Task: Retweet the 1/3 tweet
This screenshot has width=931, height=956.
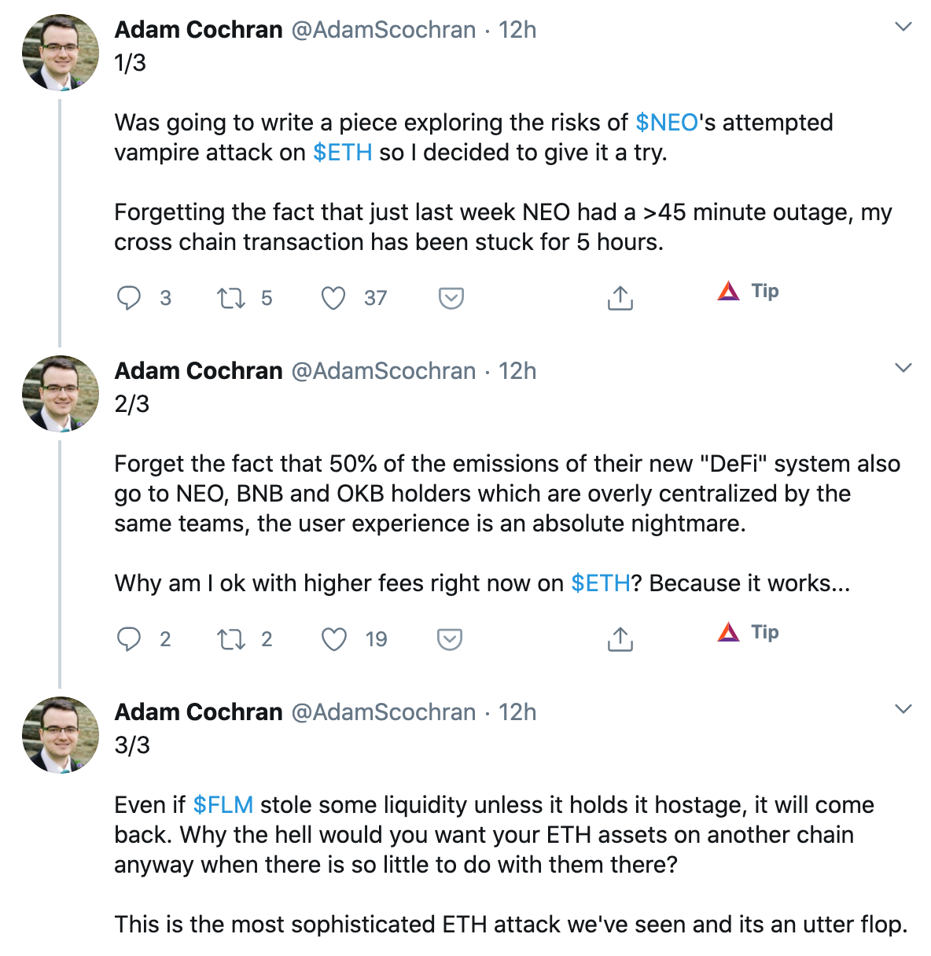Action: [x=230, y=298]
